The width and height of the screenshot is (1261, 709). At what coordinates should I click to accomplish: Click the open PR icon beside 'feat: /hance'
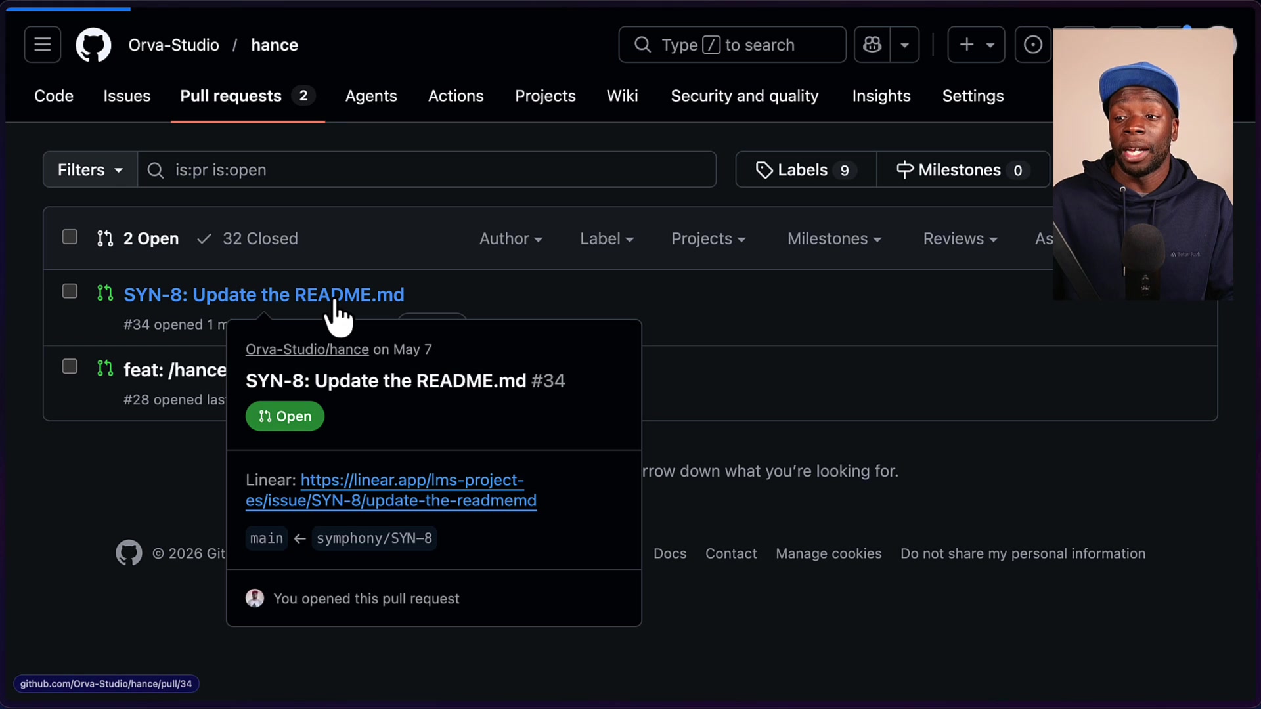coord(105,368)
